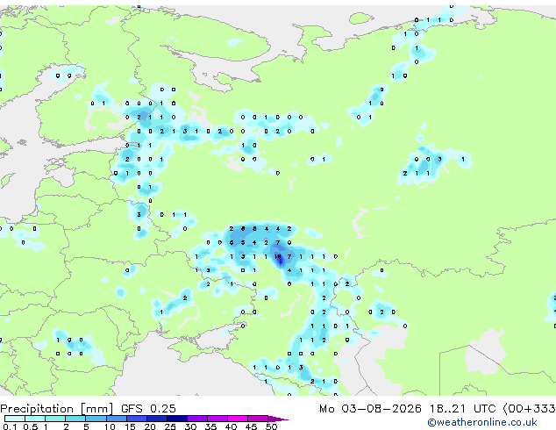
Task: Select the 2–5 mm legend color swatch
Action: point(75,419)
